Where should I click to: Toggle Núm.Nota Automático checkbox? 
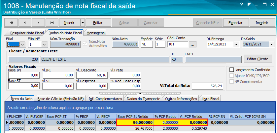(x=85, y=44)
